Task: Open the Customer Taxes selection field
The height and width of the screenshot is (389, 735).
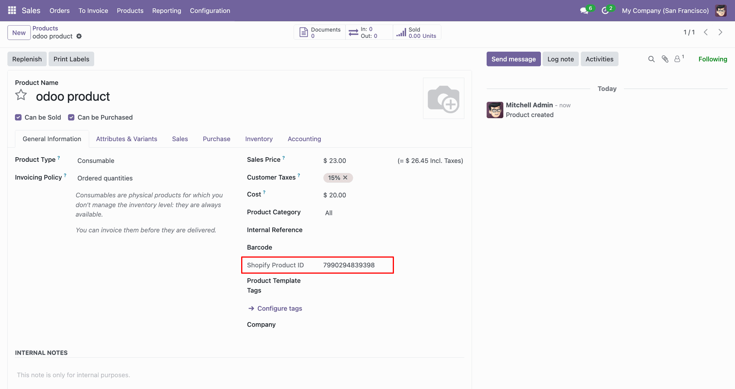Action: (x=394, y=178)
